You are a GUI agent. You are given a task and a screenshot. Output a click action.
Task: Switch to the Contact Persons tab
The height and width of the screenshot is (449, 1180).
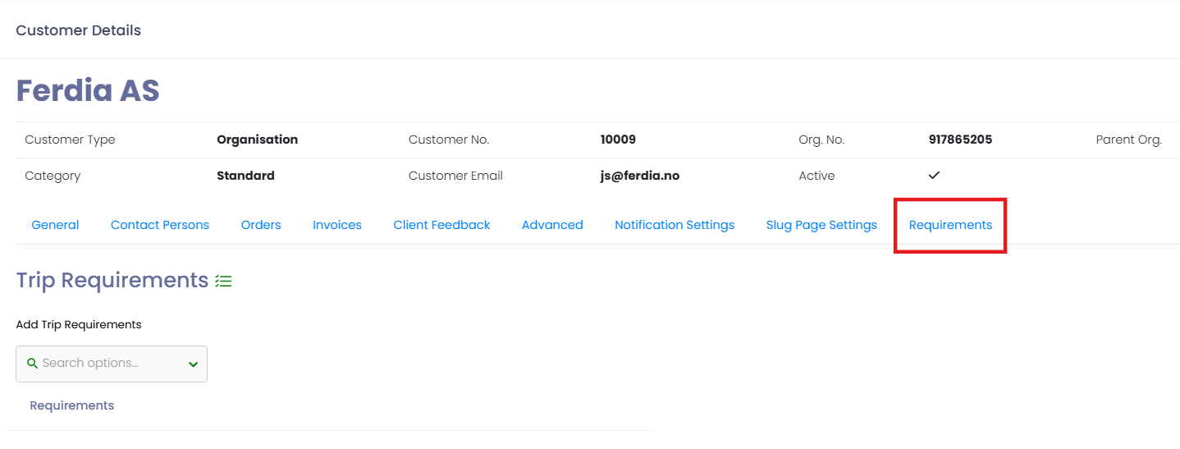pyautogui.click(x=160, y=225)
